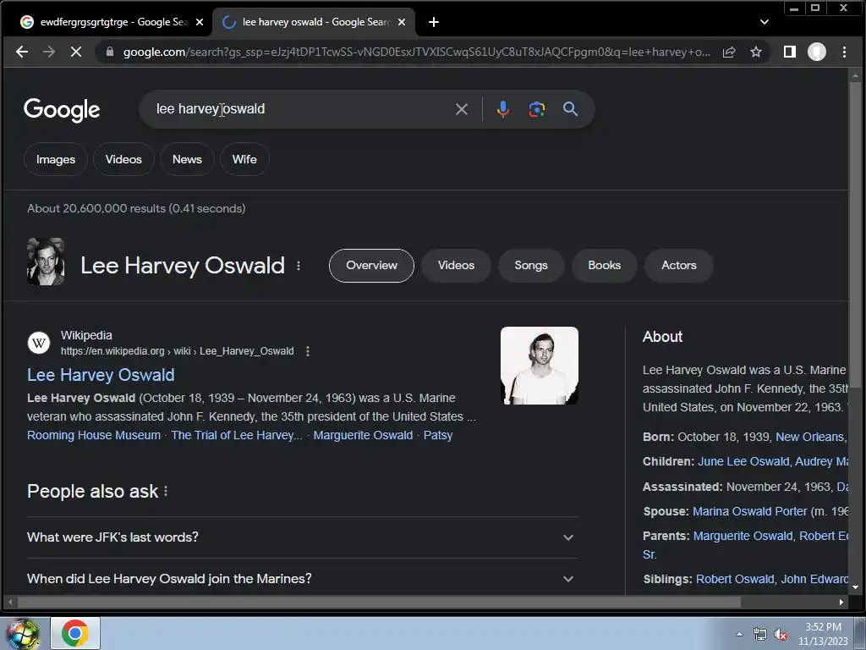Screen dimensions: 866x650
Task: Open the Books knowledge panel tab
Action: (604, 266)
